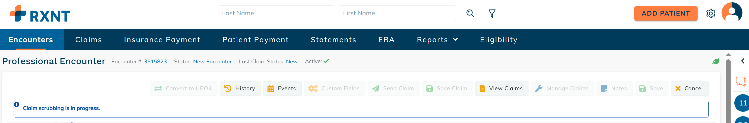Open the orange chat messages icon
The height and width of the screenshot is (123, 749).
click(x=741, y=81)
